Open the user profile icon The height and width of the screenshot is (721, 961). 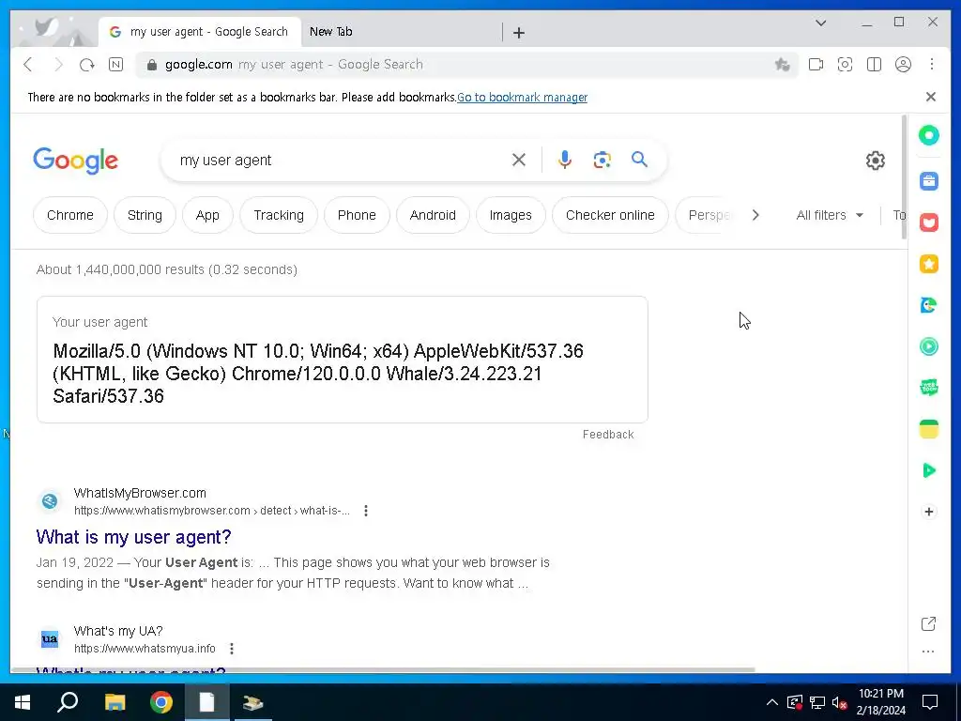(x=903, y=65)
